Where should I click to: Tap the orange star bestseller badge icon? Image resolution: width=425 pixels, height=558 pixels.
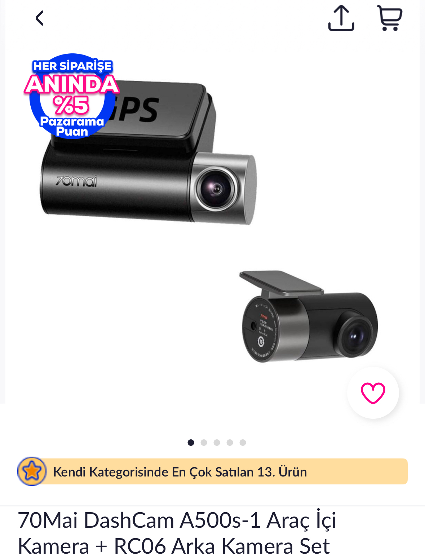(x=32, y=471)
